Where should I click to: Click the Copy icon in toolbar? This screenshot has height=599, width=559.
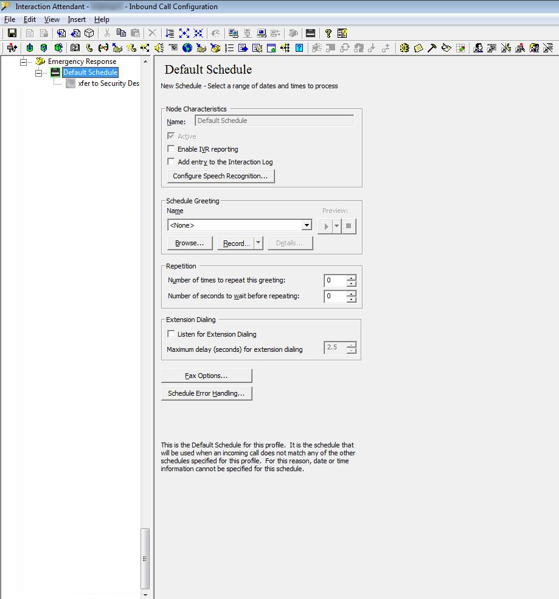coord(121,33)
